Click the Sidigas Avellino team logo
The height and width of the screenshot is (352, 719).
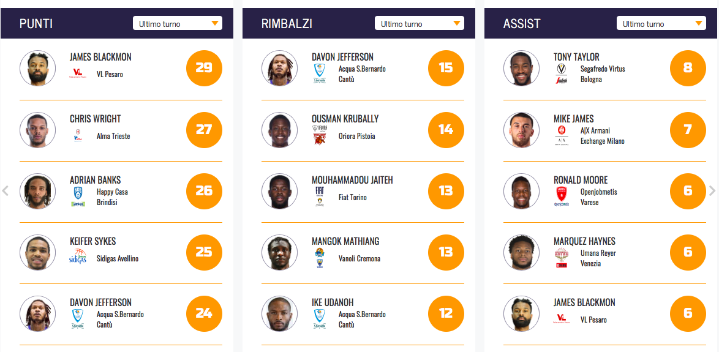click(x=78, y=258)
